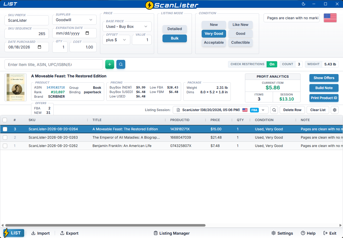Open Settings from the bottom bar

282,233
